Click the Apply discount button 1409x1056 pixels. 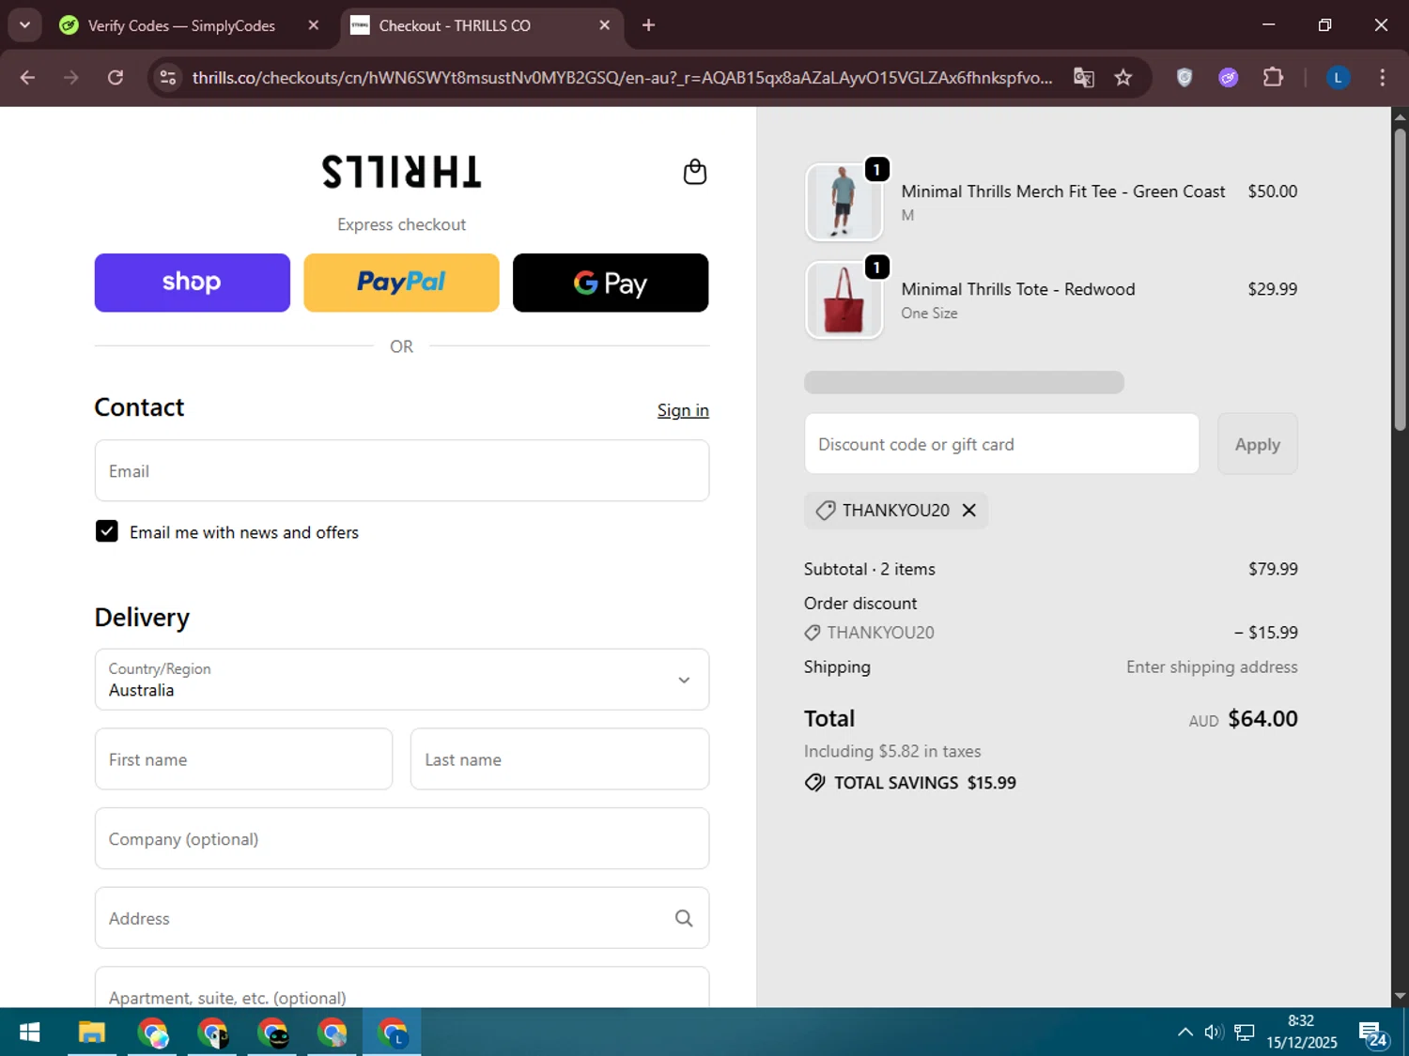pos(1257,444)
